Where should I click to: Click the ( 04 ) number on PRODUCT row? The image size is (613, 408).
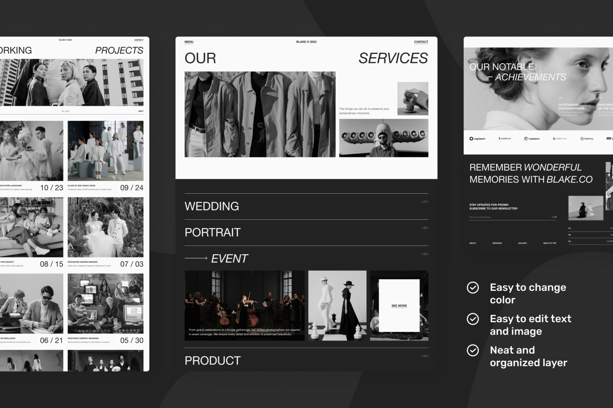[x=425, y=356]
